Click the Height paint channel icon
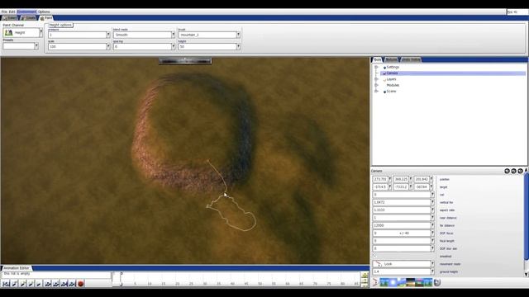529x297 pixels. coord(9,33)
